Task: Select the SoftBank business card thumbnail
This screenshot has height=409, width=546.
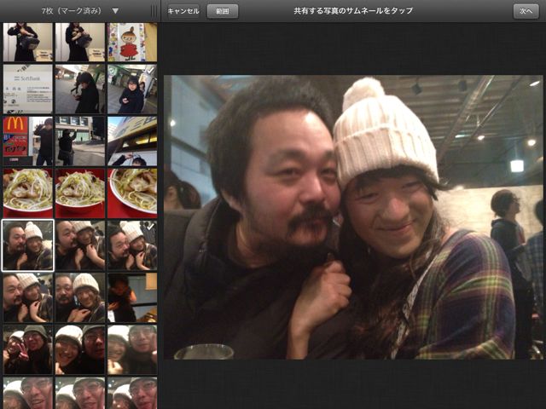Action: 28,89
